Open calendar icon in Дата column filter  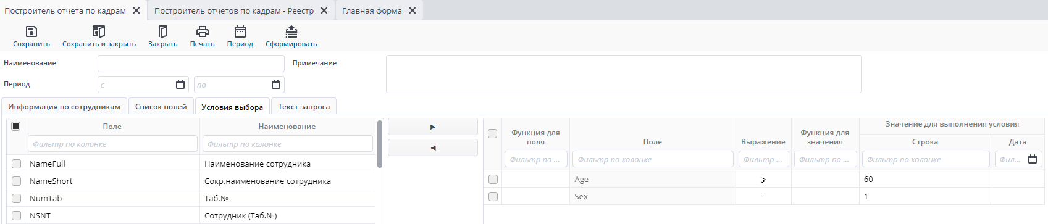click(x=1033, y=159)
